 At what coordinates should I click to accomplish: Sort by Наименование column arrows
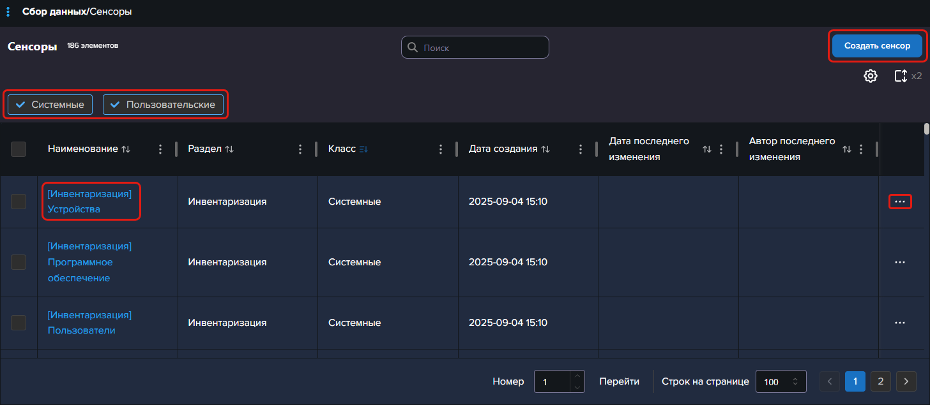click(x=126, y=149)
